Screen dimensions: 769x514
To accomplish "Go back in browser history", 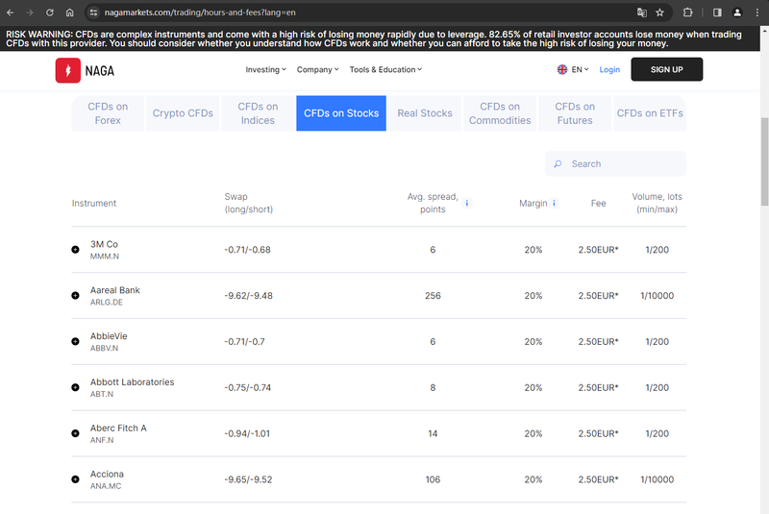I will coord(10,12).
